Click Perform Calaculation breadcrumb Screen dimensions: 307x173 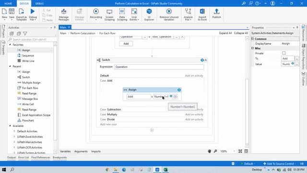click(83, 33)
